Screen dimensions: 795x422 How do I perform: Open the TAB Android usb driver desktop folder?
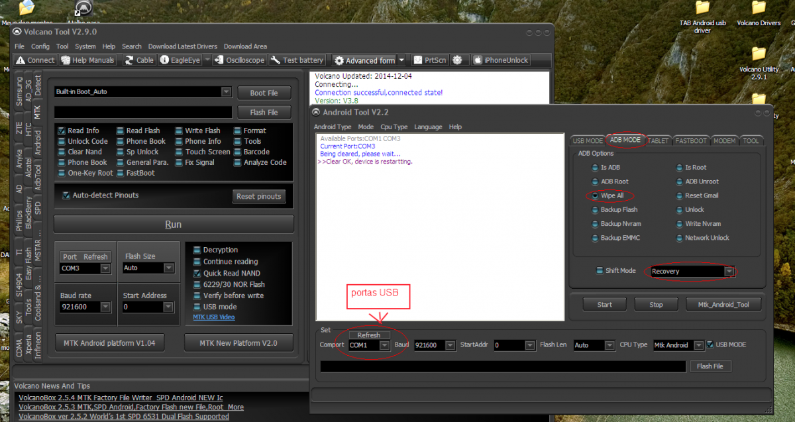[703, 18]
